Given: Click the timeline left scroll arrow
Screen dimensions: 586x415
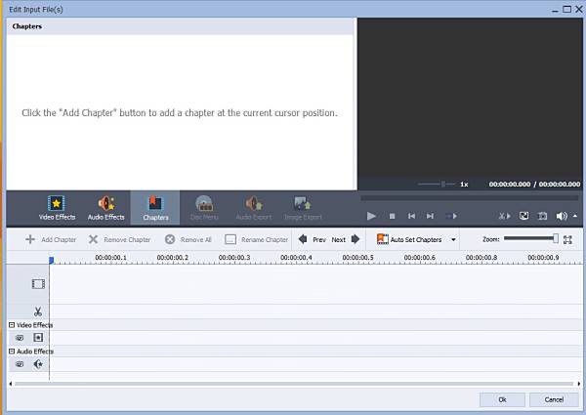Looking at the screenshot, I should click(10, 384).
